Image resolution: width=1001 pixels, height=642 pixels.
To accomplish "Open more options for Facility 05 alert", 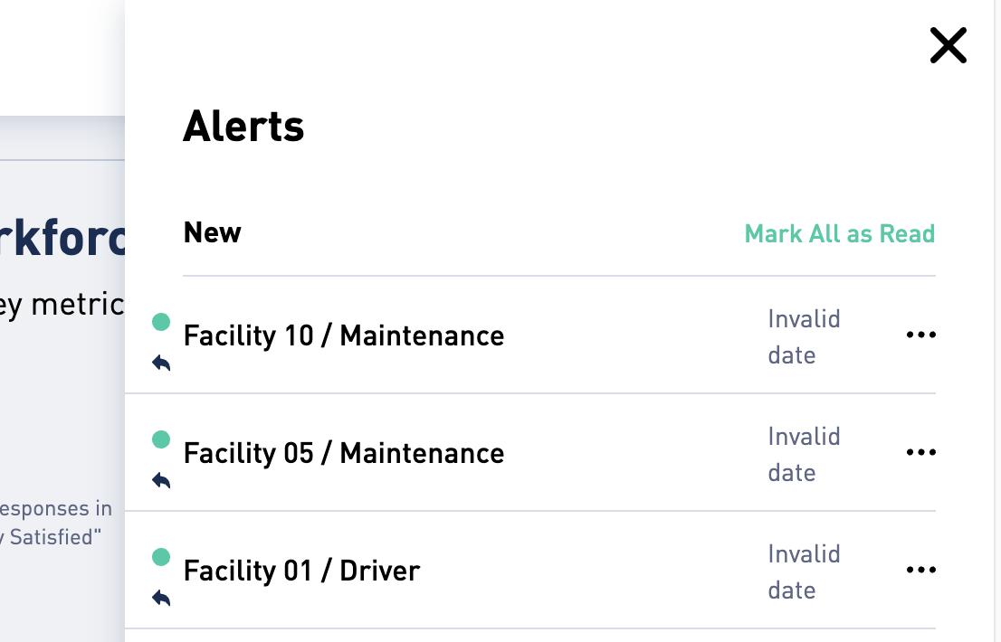I will tap(920, 451).
